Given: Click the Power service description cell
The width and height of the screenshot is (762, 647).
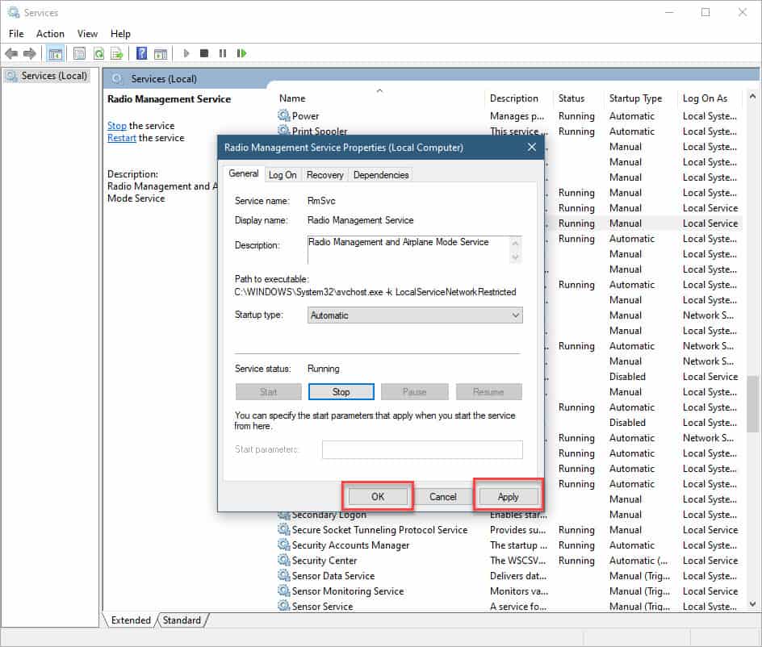Looking at the screenshot, I should pyautogui.click(x=517, y=116).
